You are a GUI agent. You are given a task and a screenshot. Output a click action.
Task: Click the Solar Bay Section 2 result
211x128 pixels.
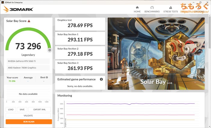pos(80,53)
